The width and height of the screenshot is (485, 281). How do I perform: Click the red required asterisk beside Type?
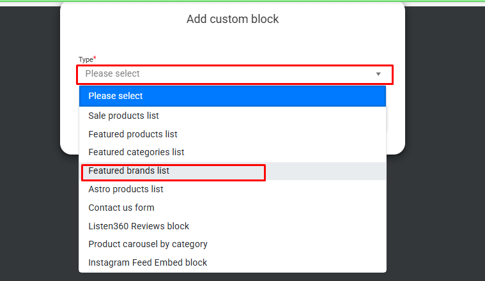tap(95, 58)
